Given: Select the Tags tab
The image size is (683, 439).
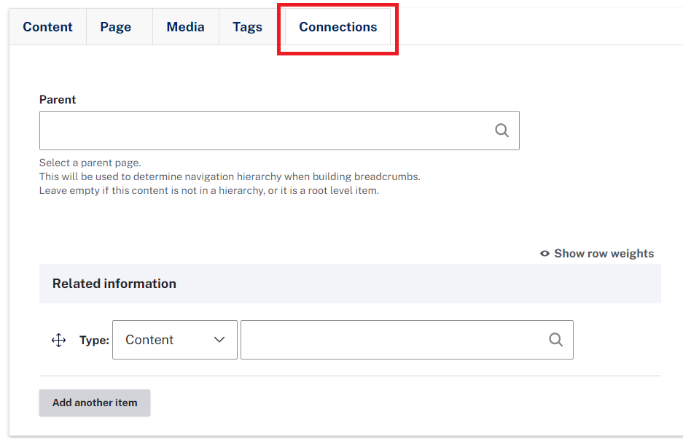Looking at the screenshot, I should coord(247,26).
